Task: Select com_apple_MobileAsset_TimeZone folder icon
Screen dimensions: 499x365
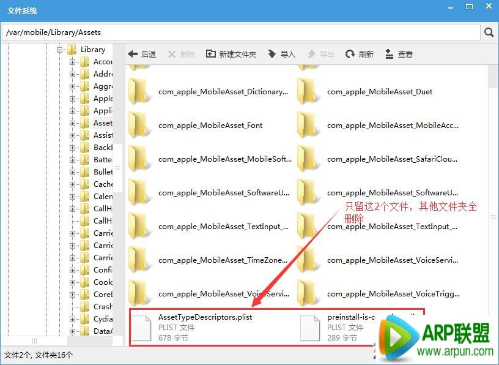Action: pyautogui.click(x=139, y=260)
